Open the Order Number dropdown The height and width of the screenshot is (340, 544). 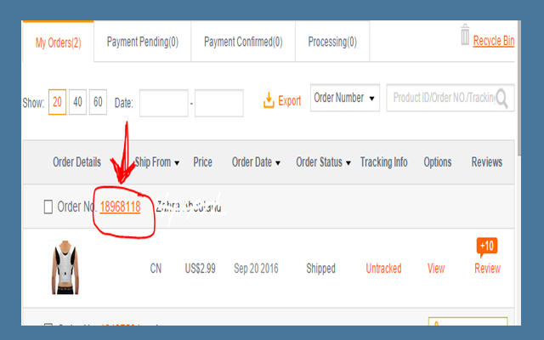(345, 98)
